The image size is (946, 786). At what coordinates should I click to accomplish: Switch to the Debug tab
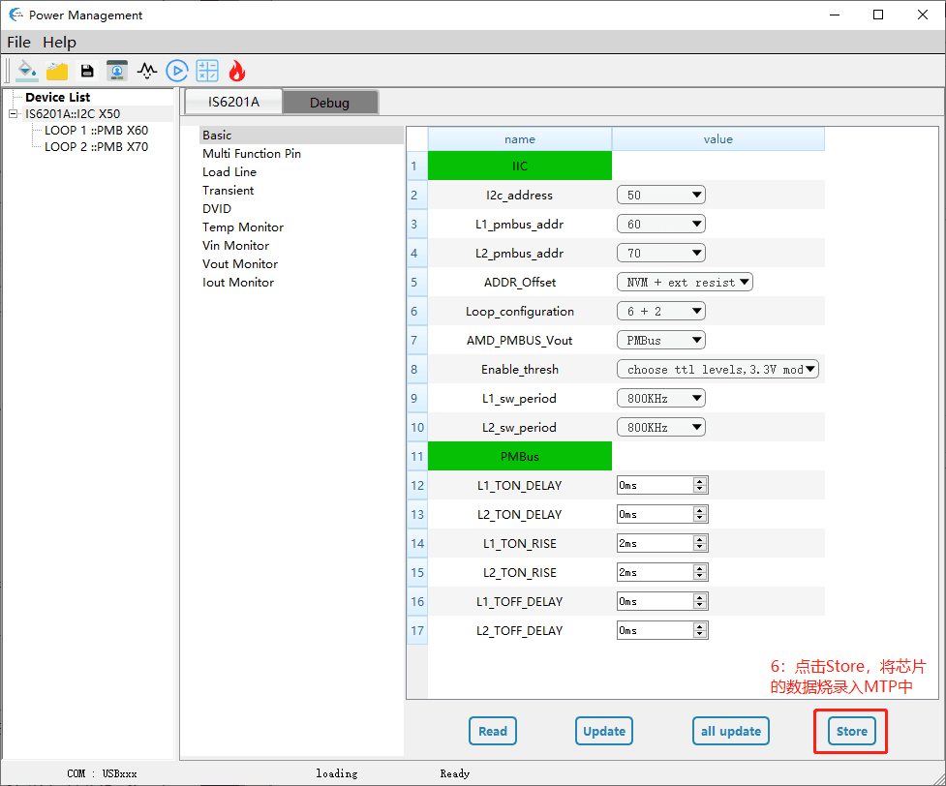point(329,103)
